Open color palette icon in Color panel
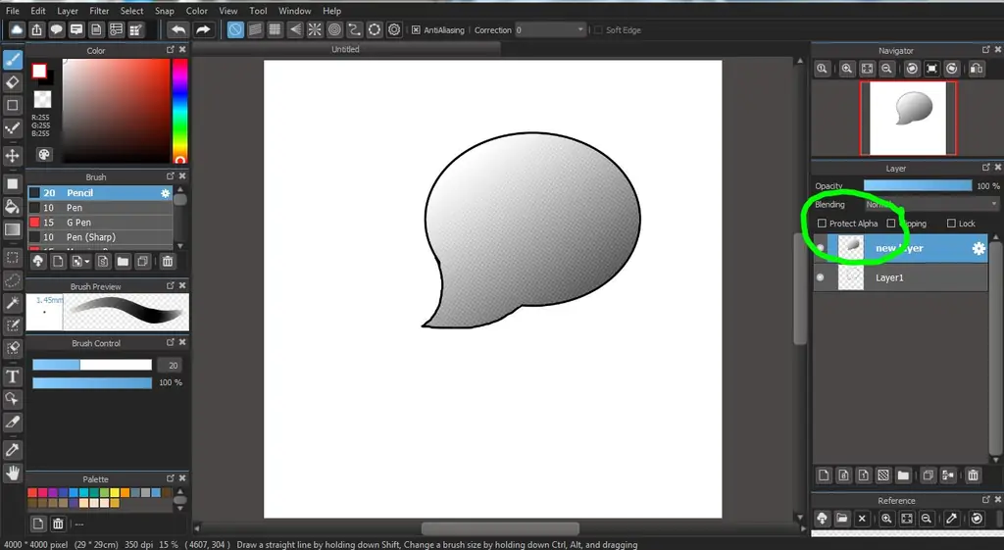 (43, 154)
